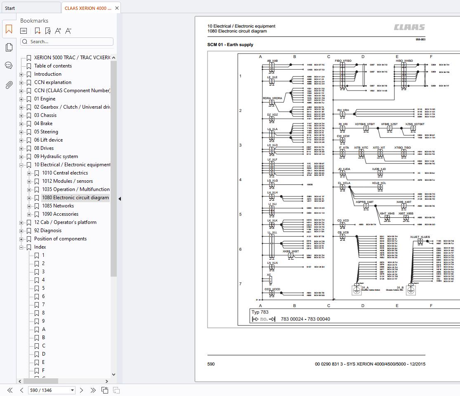This screenshot has height=396, width=460.
Task: Open the Table of contents bookmark
Action: point(53,66)
